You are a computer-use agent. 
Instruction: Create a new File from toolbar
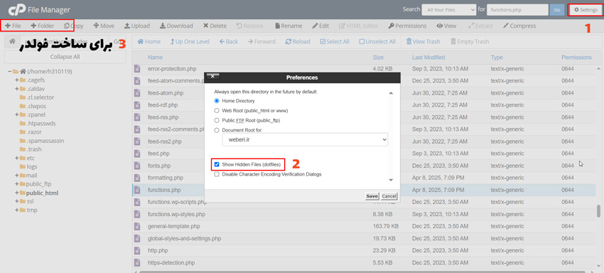[13, 26]
